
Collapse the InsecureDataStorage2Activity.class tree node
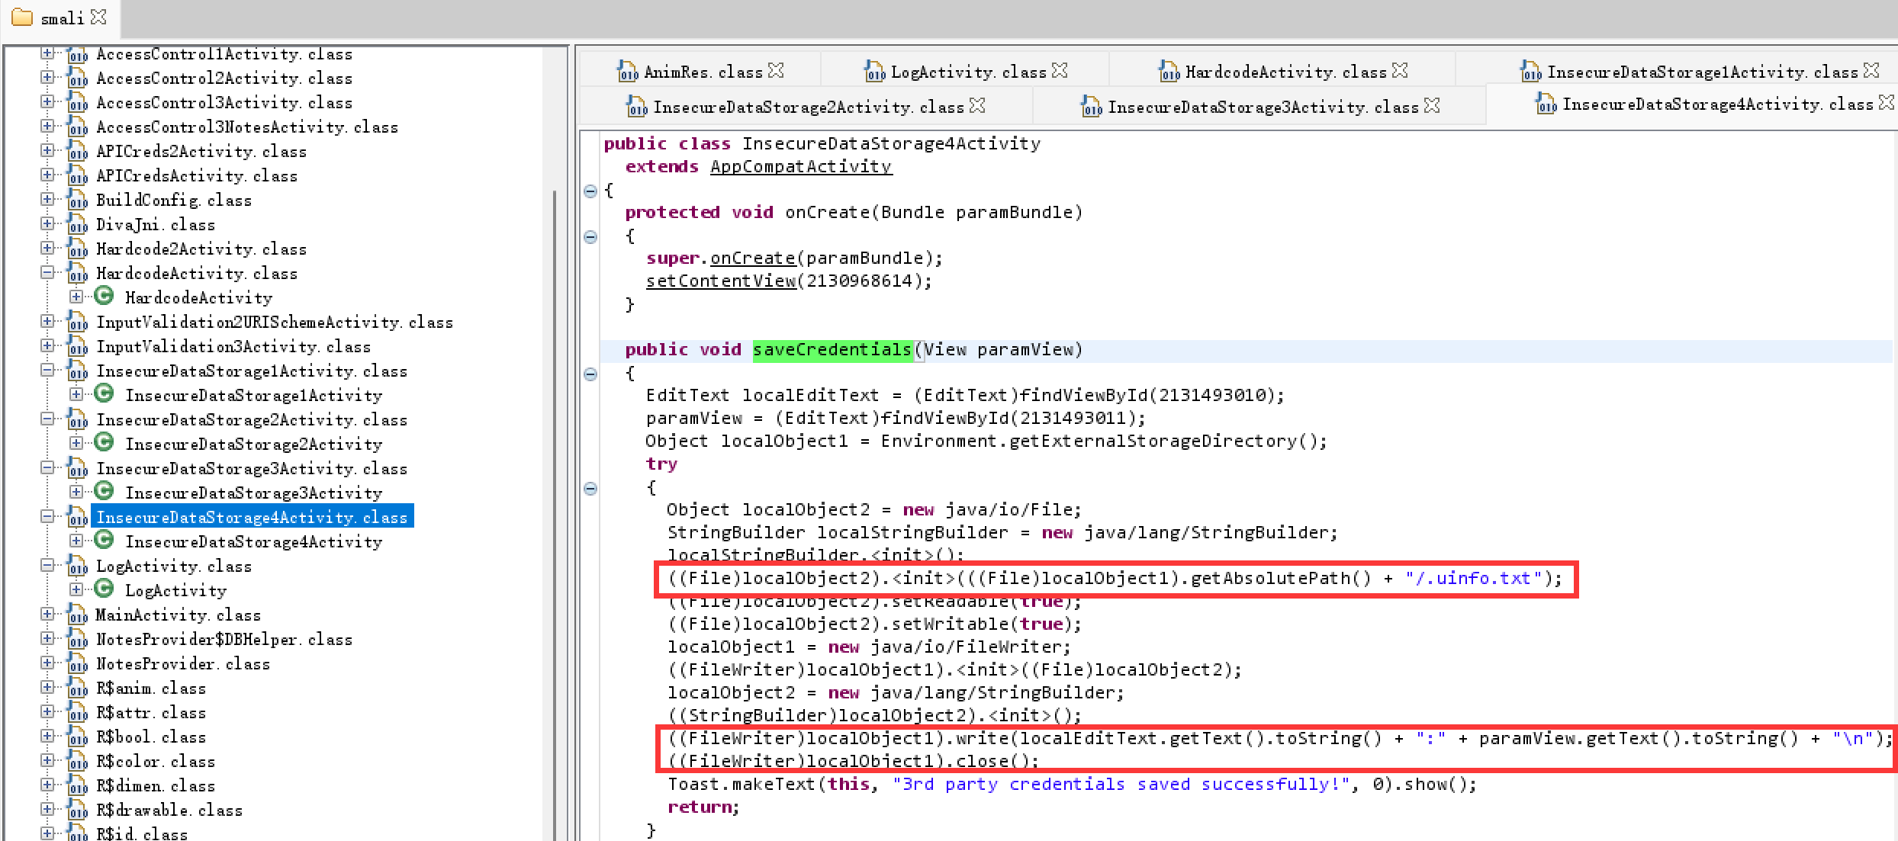click(47, 419)
